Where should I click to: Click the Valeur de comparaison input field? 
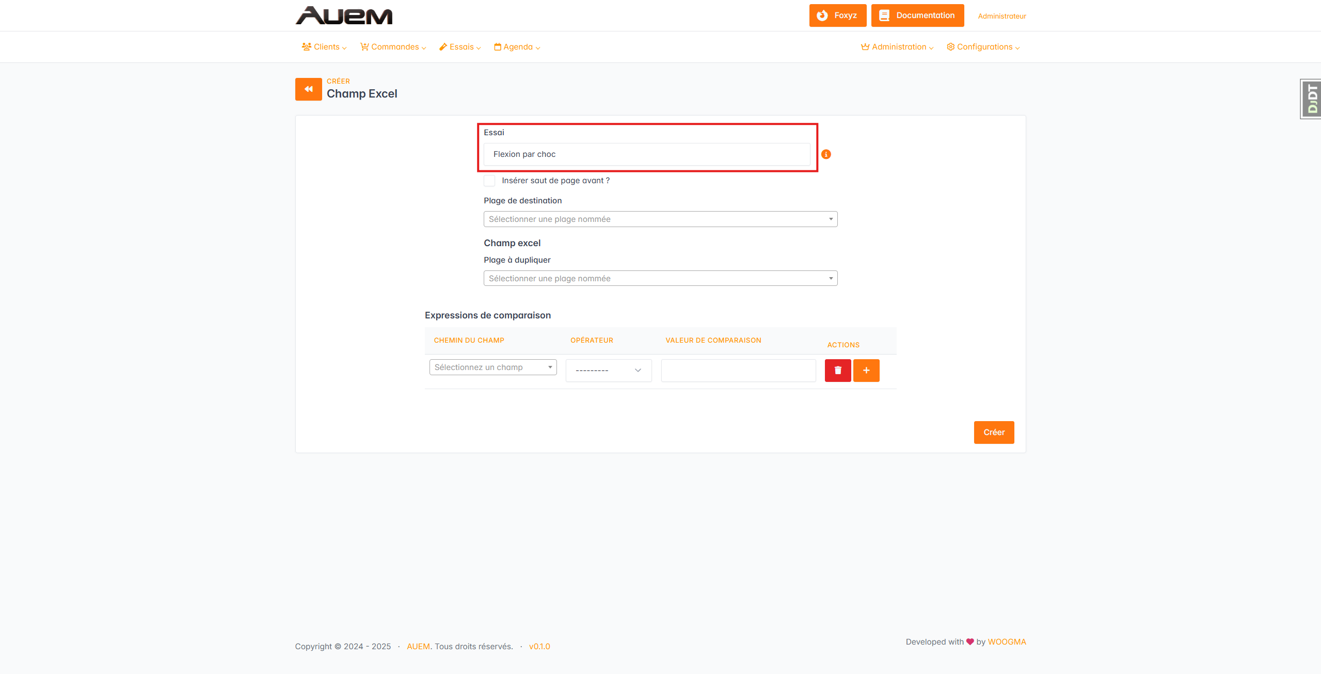(x=738, y=371)
